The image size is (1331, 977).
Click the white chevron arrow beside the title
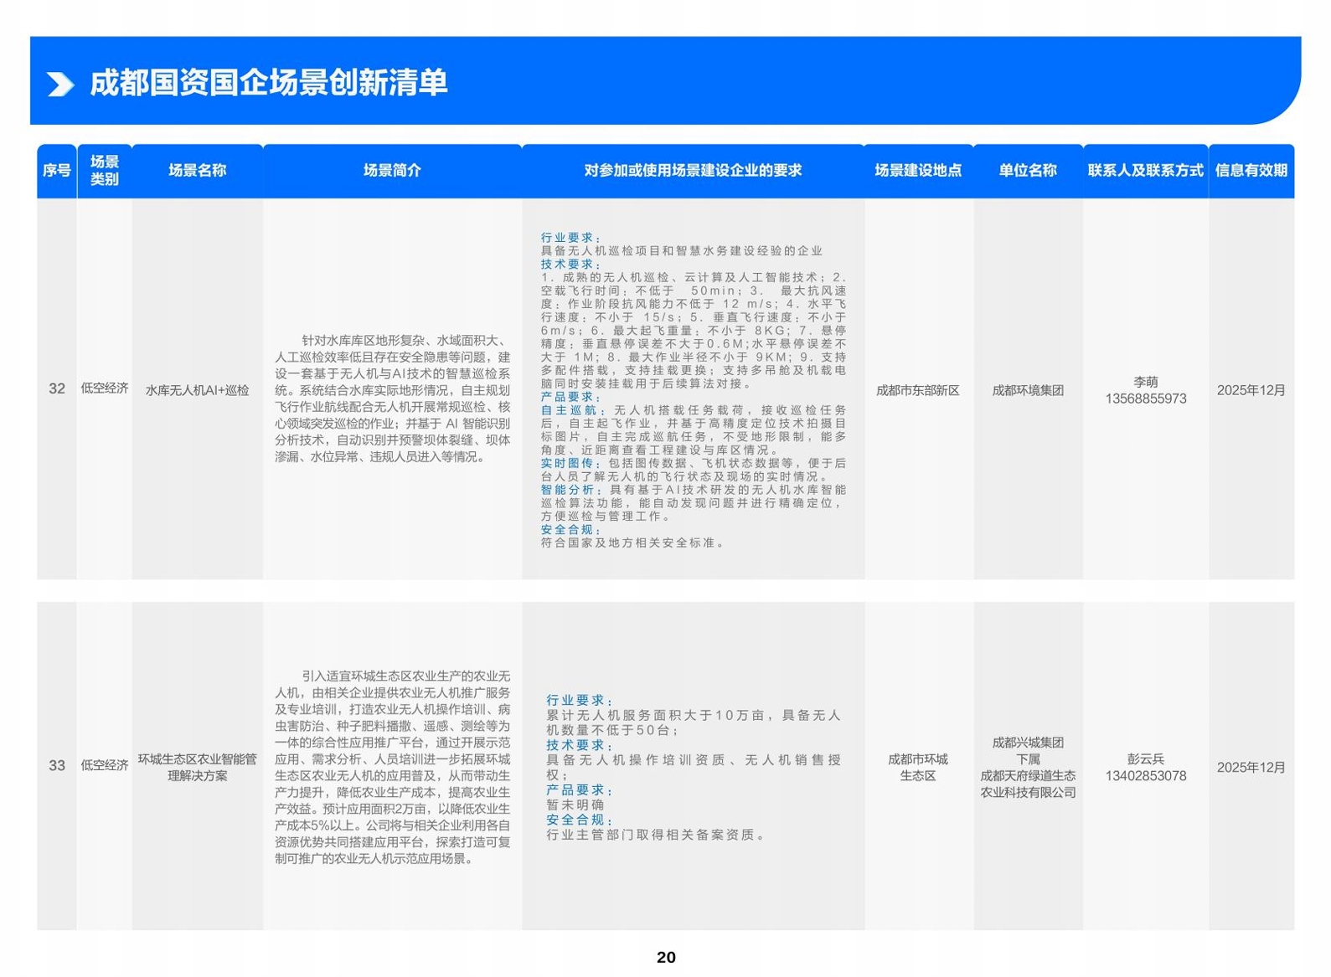pos(60,84)
